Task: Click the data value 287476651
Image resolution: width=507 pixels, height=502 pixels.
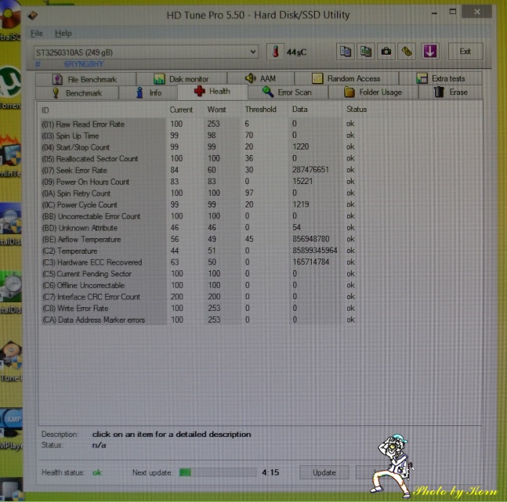Action: pos(310,170)
